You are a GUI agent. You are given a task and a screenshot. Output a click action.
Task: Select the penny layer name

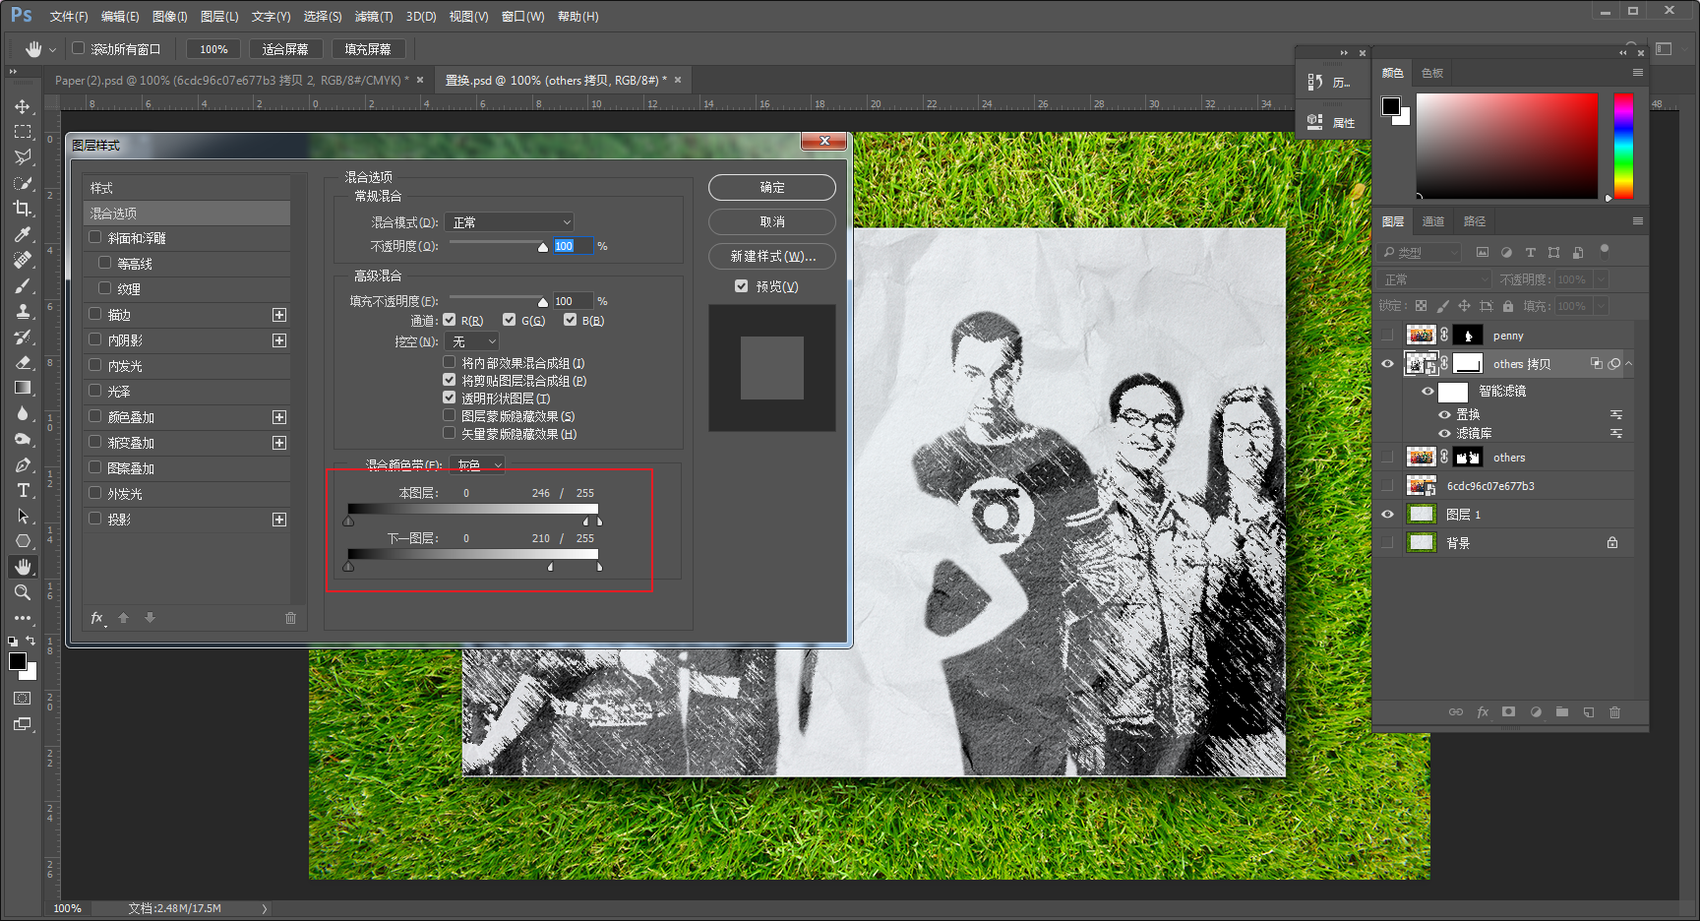coord(1508,337)
